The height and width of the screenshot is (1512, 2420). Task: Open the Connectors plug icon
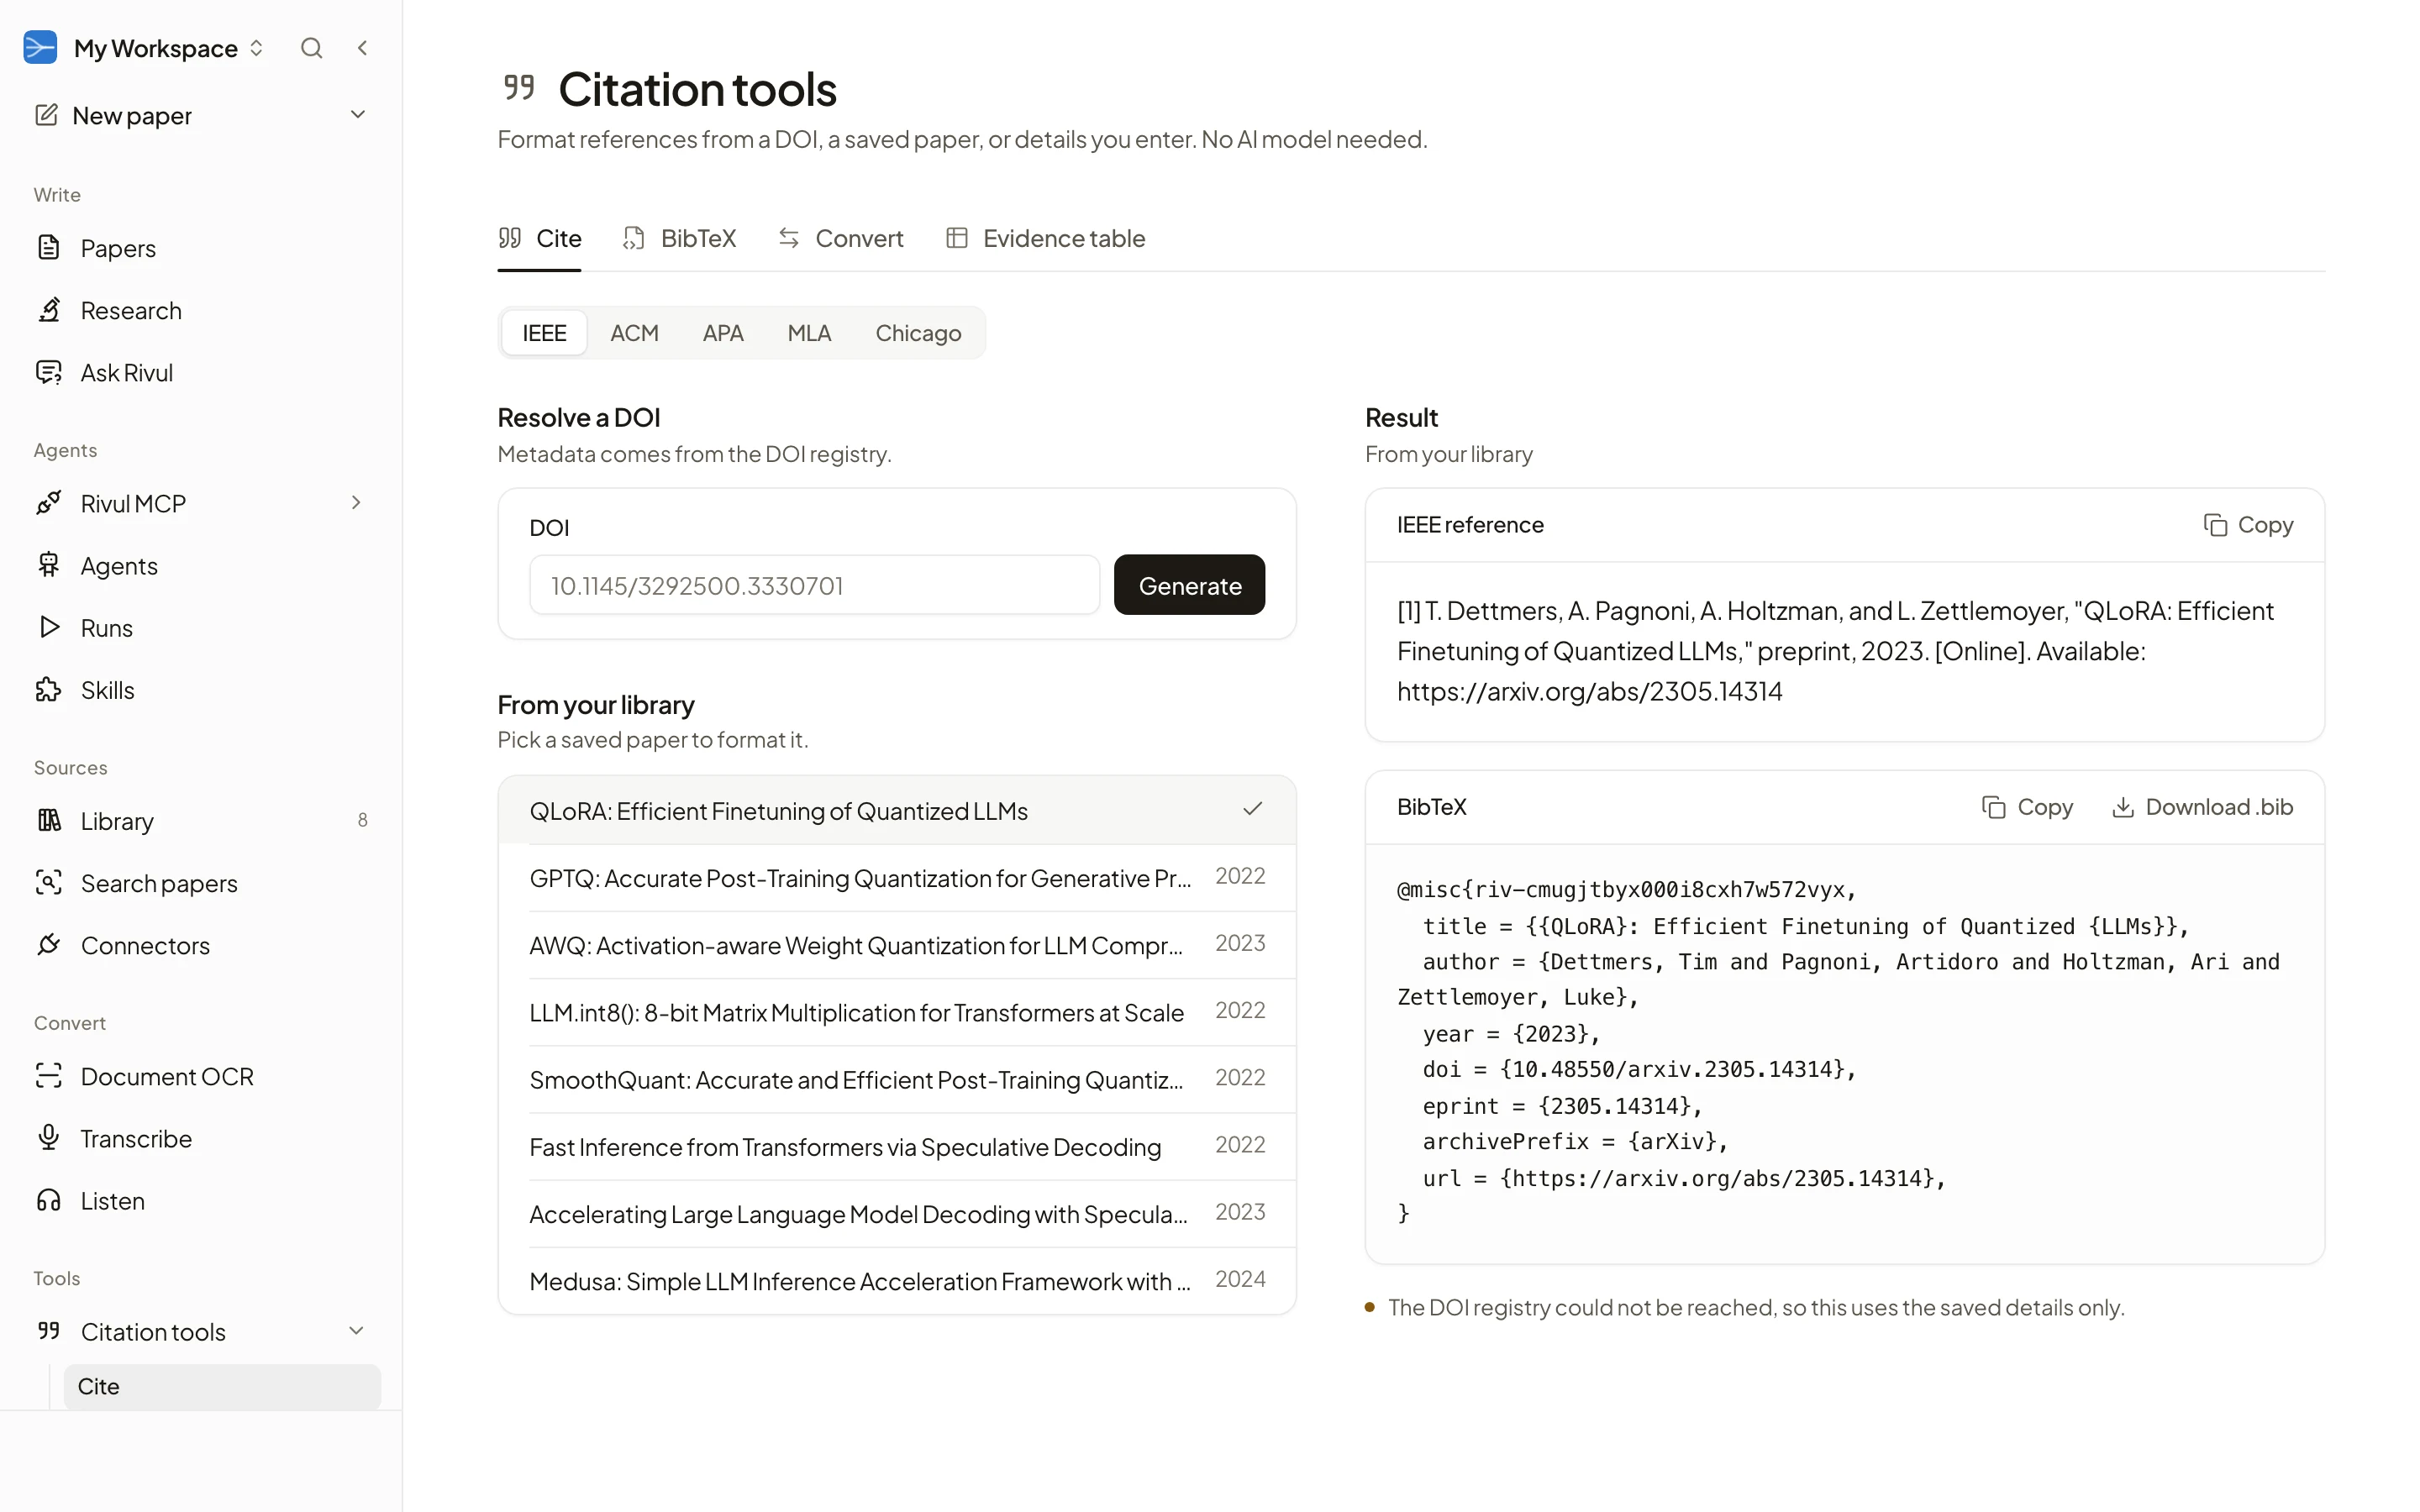click(x=48, y=944)
